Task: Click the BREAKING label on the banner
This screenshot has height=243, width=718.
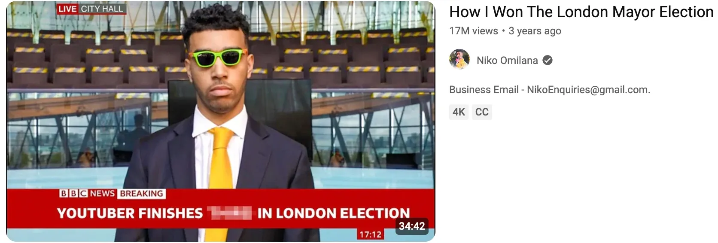Action: pyautogui.click(x=142, y=194)
